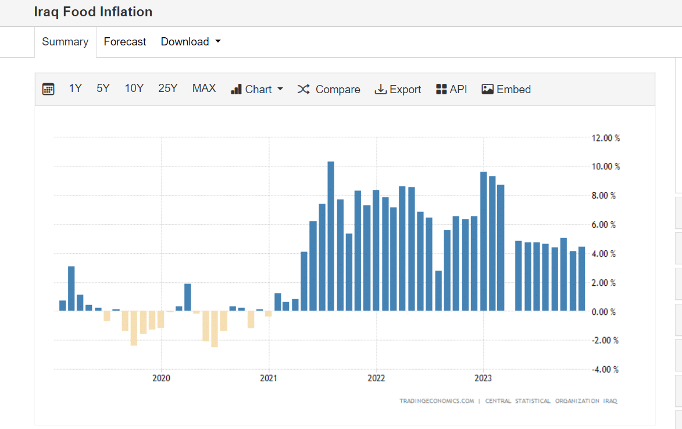The height and width of the screenshot is (429, 682).
Task: Set chart range to 10Y
Action: [x=134, y=88]
